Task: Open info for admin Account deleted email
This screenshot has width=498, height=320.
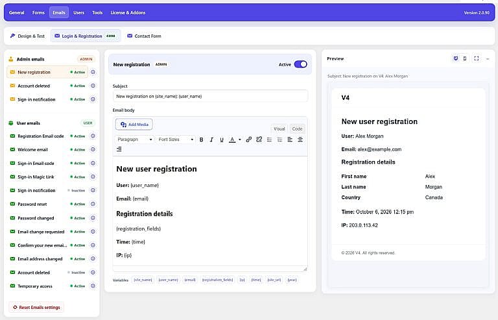Action: (x=93, y=86)
